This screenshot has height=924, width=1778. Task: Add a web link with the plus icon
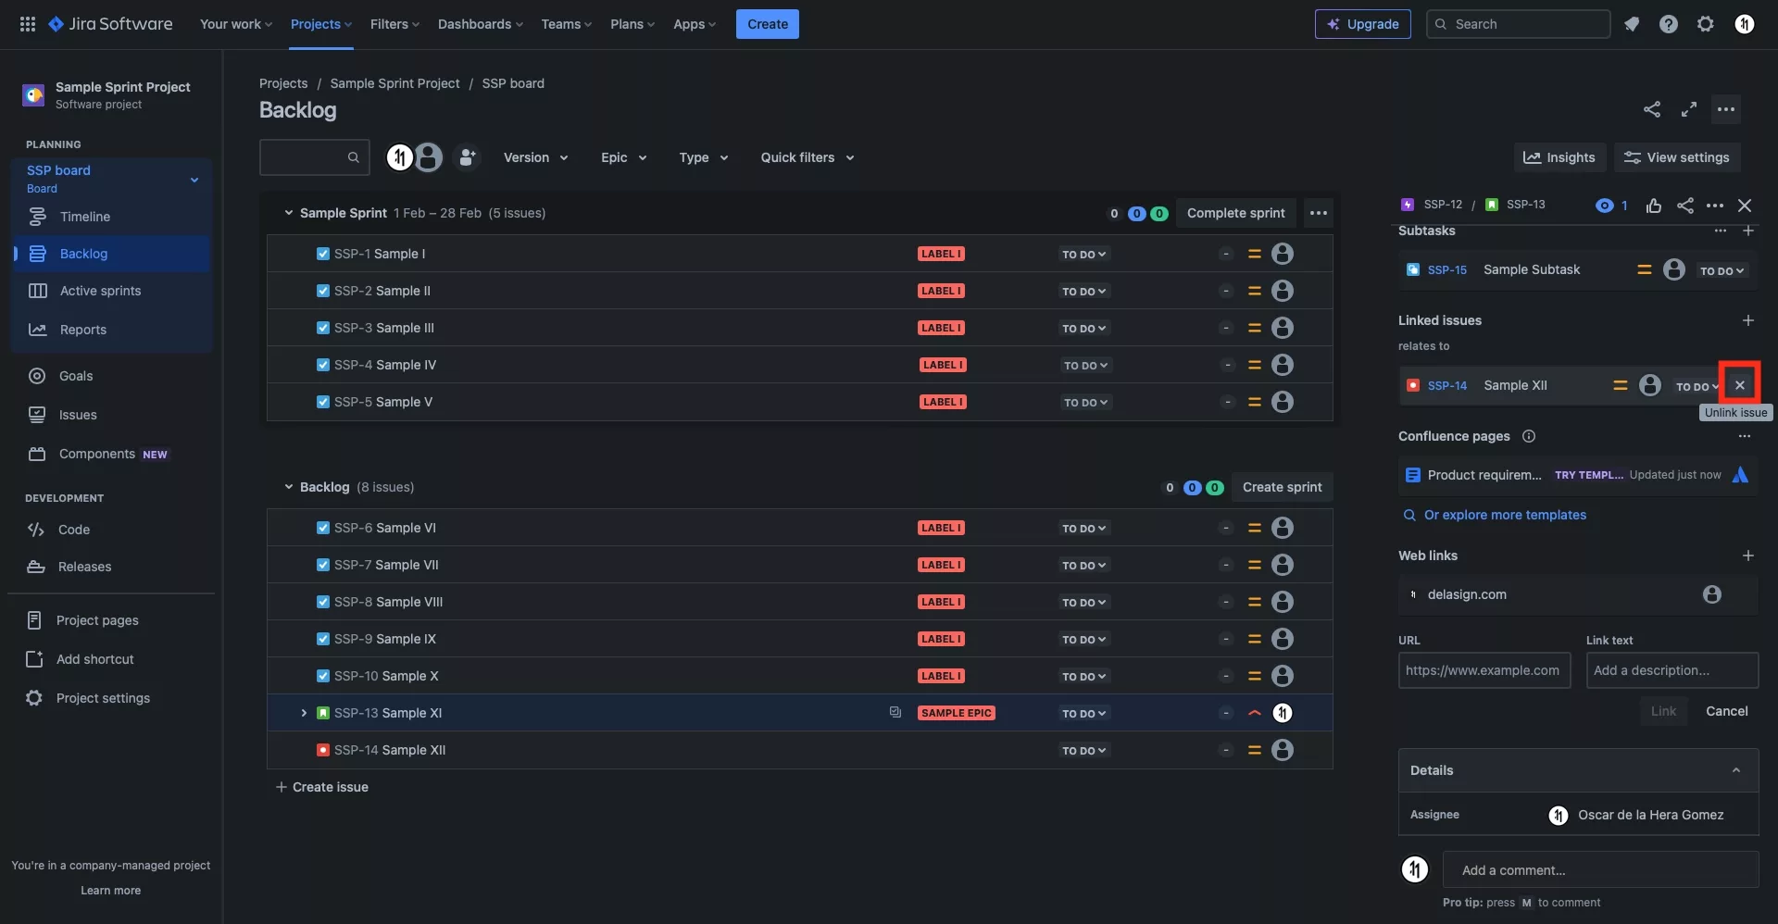click(x=1748, y=556)
